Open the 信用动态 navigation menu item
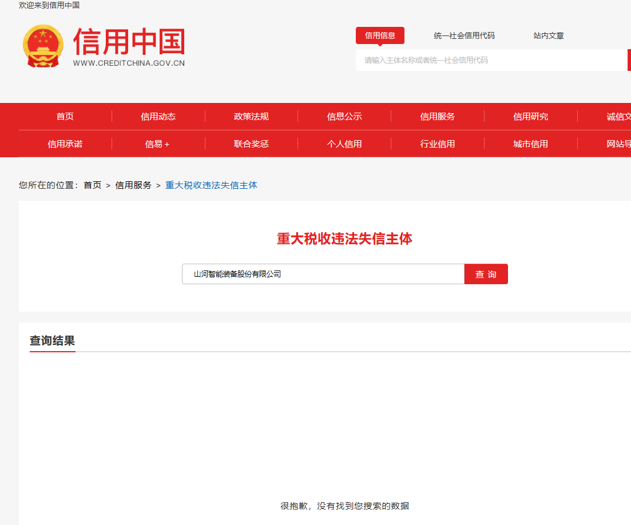 (x=158, y=116)
